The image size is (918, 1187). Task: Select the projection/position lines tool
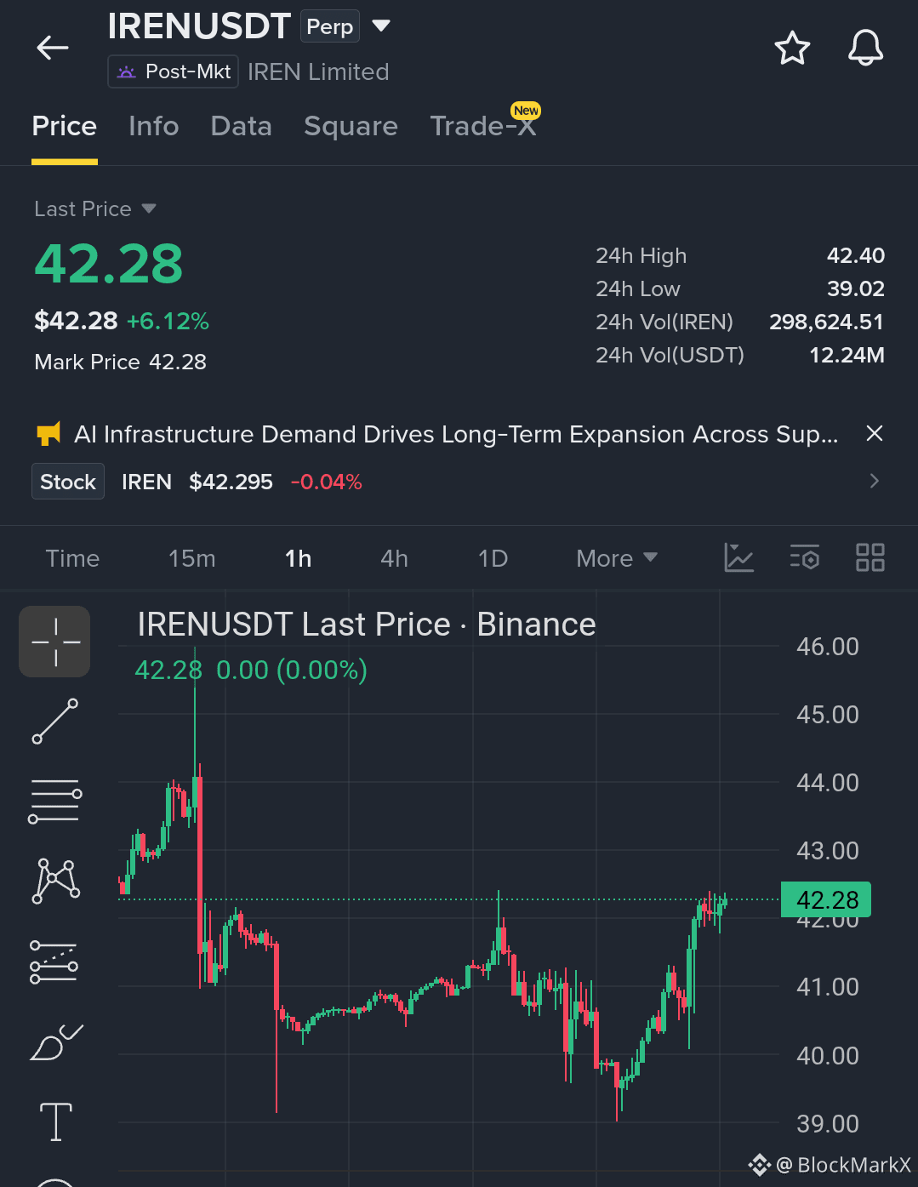pos(54,962)
